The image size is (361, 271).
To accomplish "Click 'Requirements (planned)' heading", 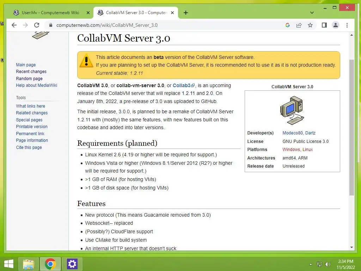I will point(117,143).
